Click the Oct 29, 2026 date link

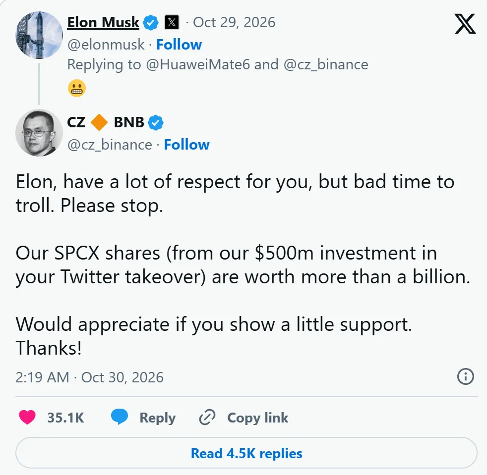click(234, 22)
